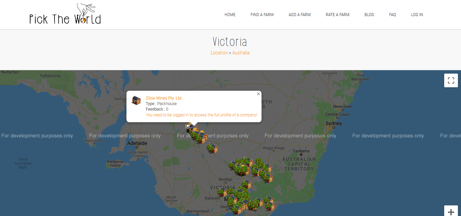Click the Australia breadcrumb link
Viewport: 461px width, 216px height.
241,53
